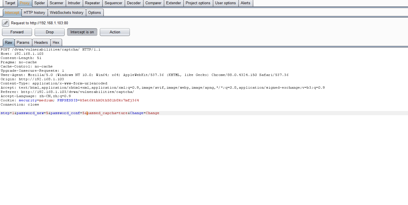
Task: Open the Target main tab
Action: coord(10,3)
